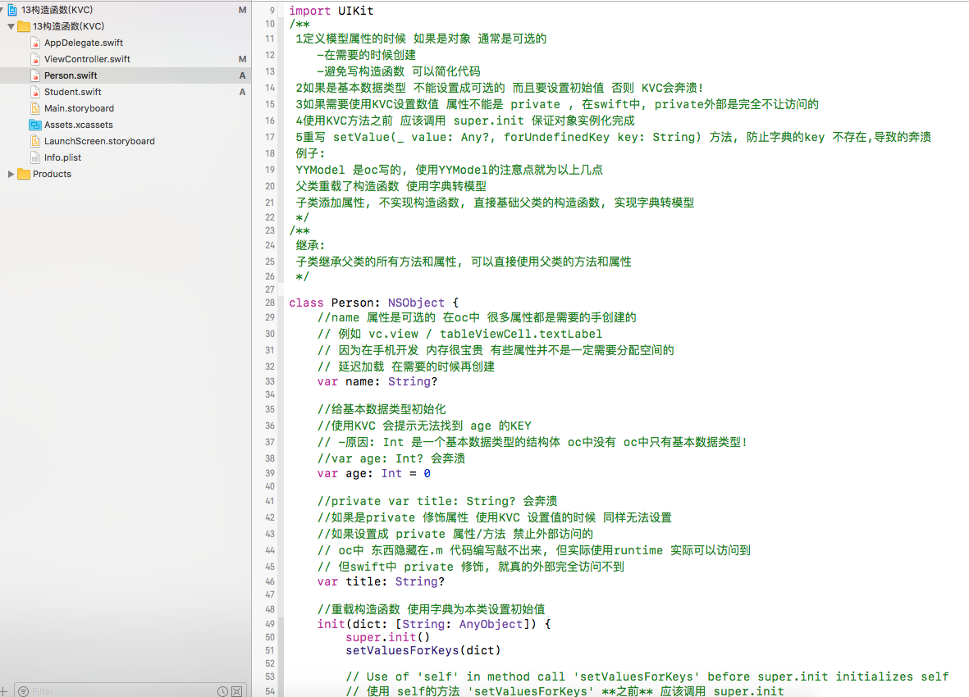
Task: Click the add file plus button
Action: click(x=4, y=691)
